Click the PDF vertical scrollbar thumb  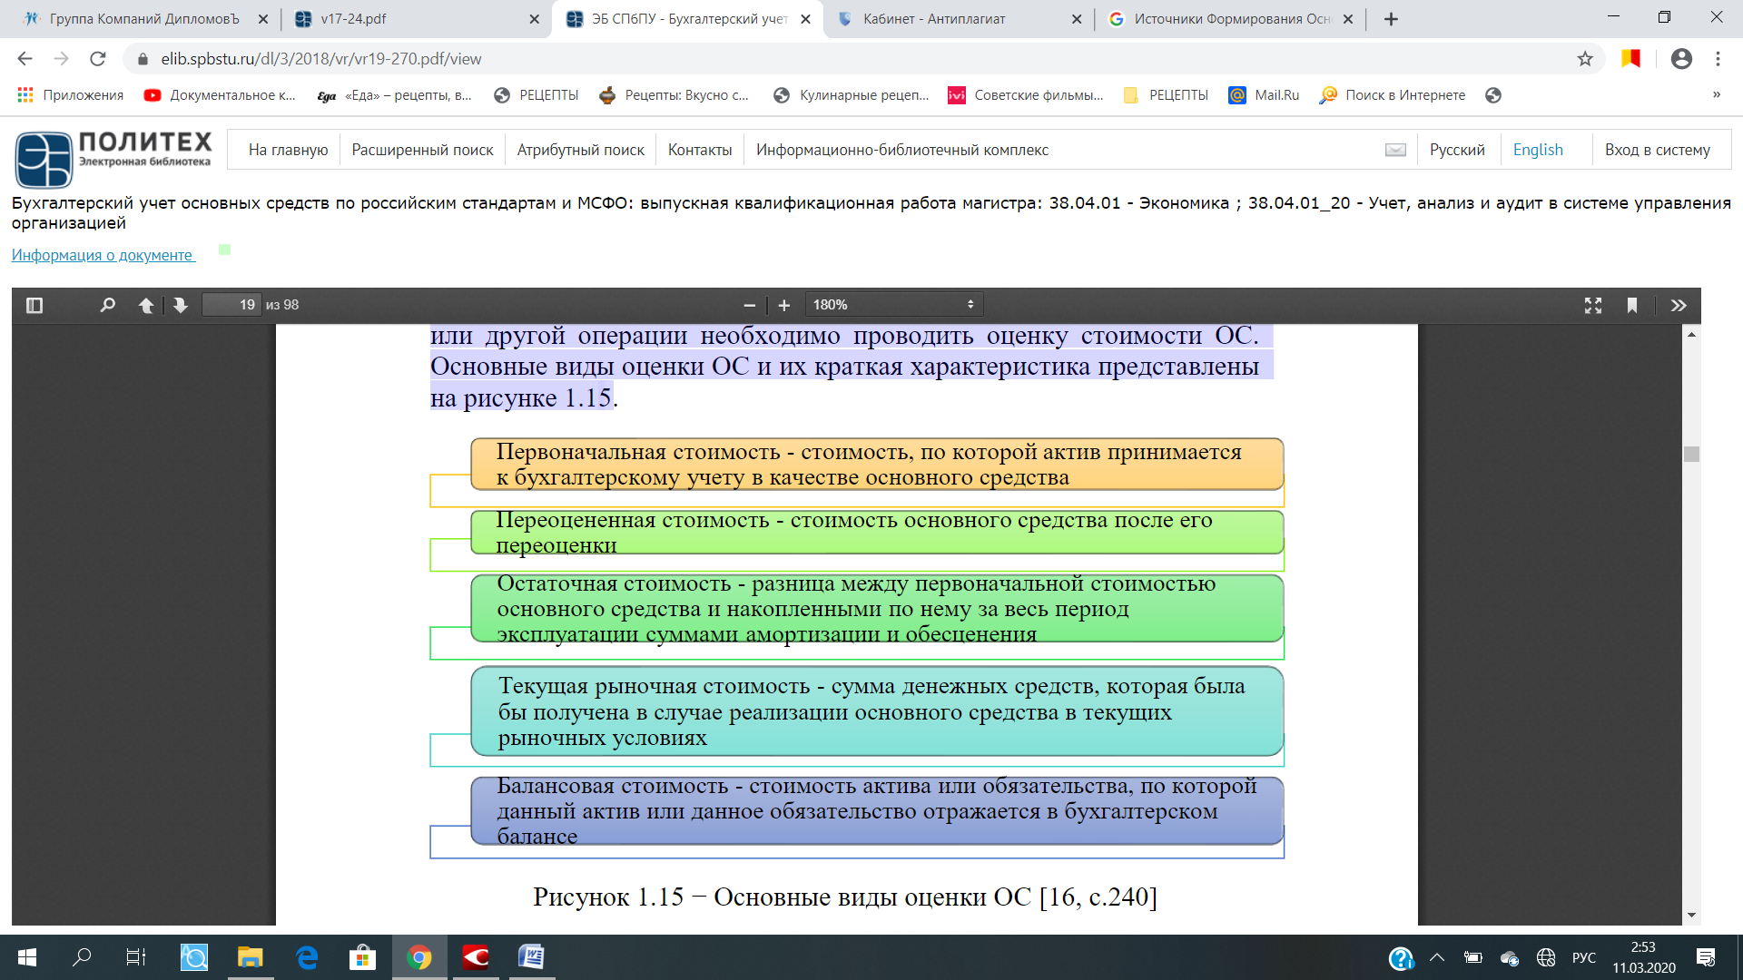1691,454
